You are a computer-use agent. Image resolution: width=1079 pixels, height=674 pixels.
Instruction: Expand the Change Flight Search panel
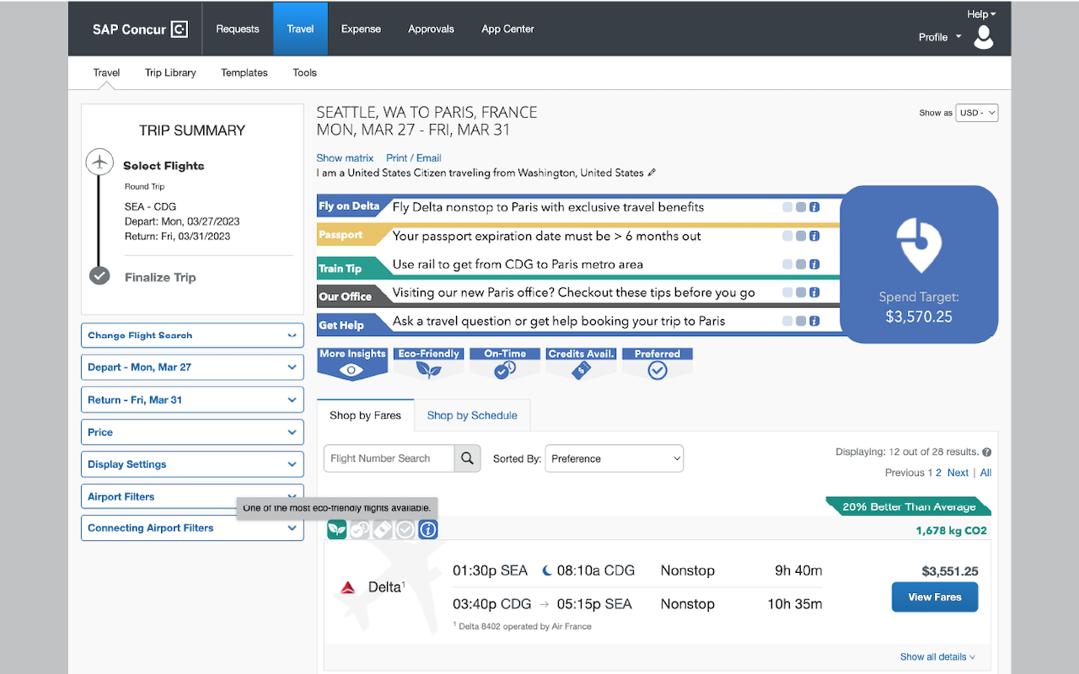coord(192,335)
